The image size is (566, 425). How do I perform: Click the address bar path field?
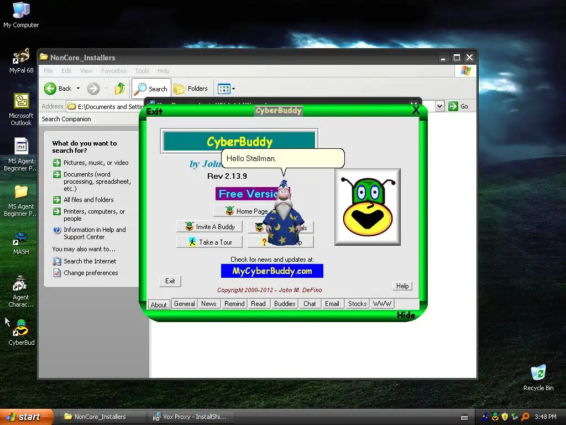pyautogui.click(x=106, y=107)
